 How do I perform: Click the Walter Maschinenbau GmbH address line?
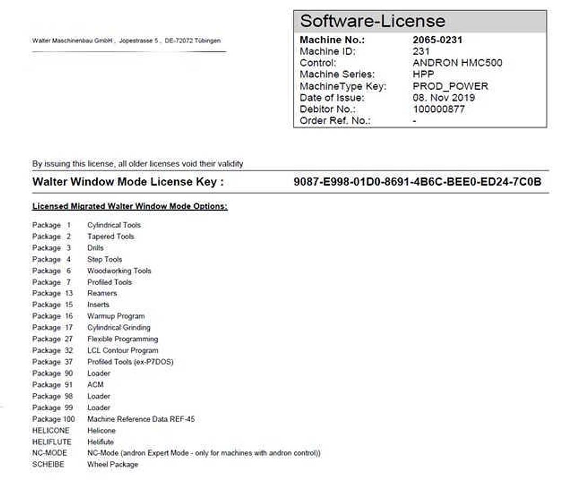[x=126, y=40]
